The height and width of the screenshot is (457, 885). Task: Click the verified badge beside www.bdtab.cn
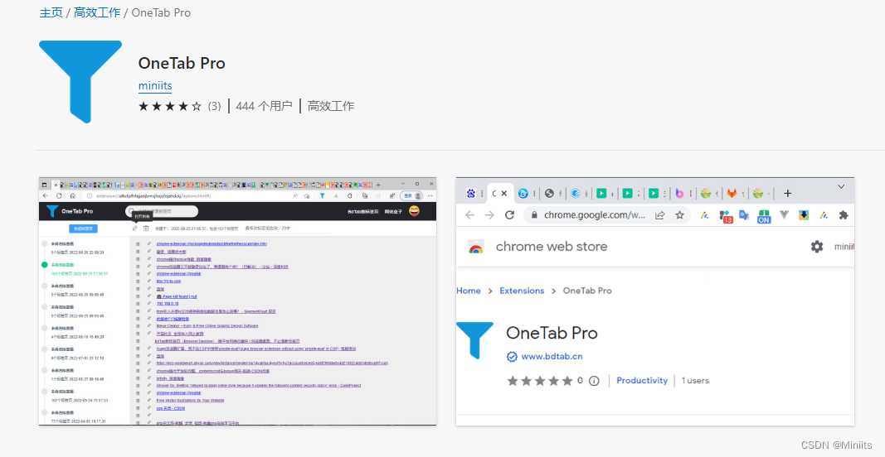coord(512,356)
